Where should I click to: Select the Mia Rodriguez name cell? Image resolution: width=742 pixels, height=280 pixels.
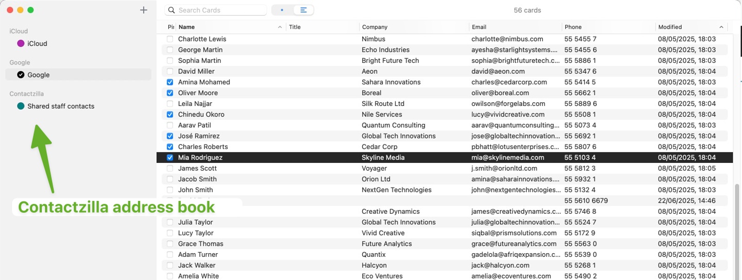(200, 157)
